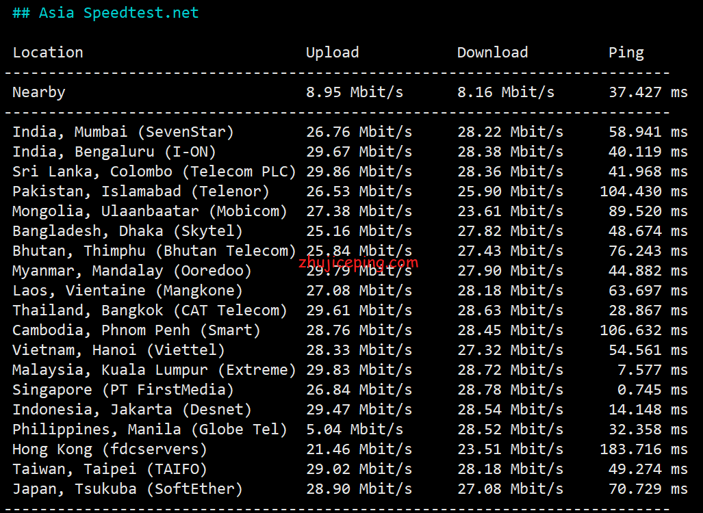Select the Upload column header

tap(332, 53)
